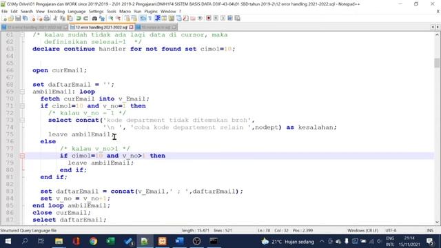Open the Language menu
Image resolution: width=441 pixels, height=248 pixels.
click(x=76, y=11)
